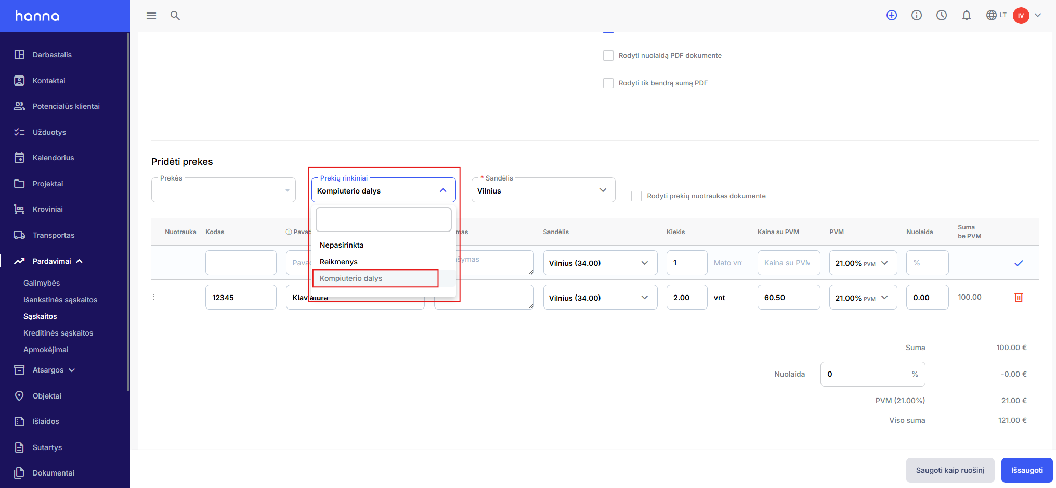The image size is (1056, 488).
Task: Click the Atsargos box icon
Action: point(19,370)
